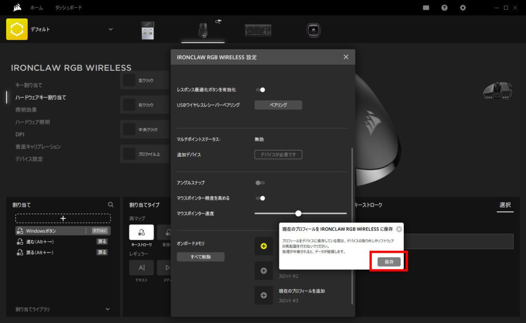The width and height of the screenshot is (526, 323).
Task: Open 表面キャリブレーション in the sidebar
Action: pos(38,146)
